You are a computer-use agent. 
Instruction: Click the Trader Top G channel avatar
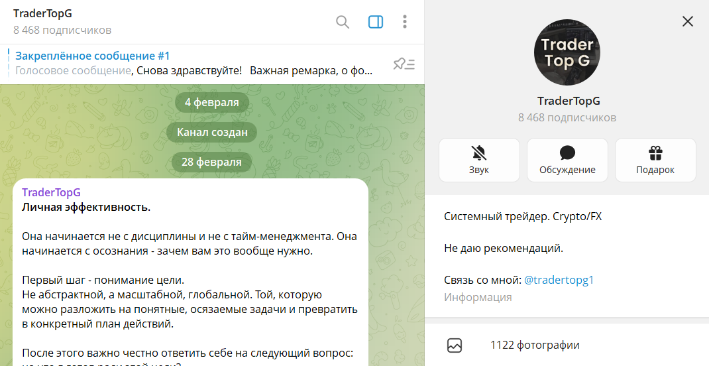[567, 52]
